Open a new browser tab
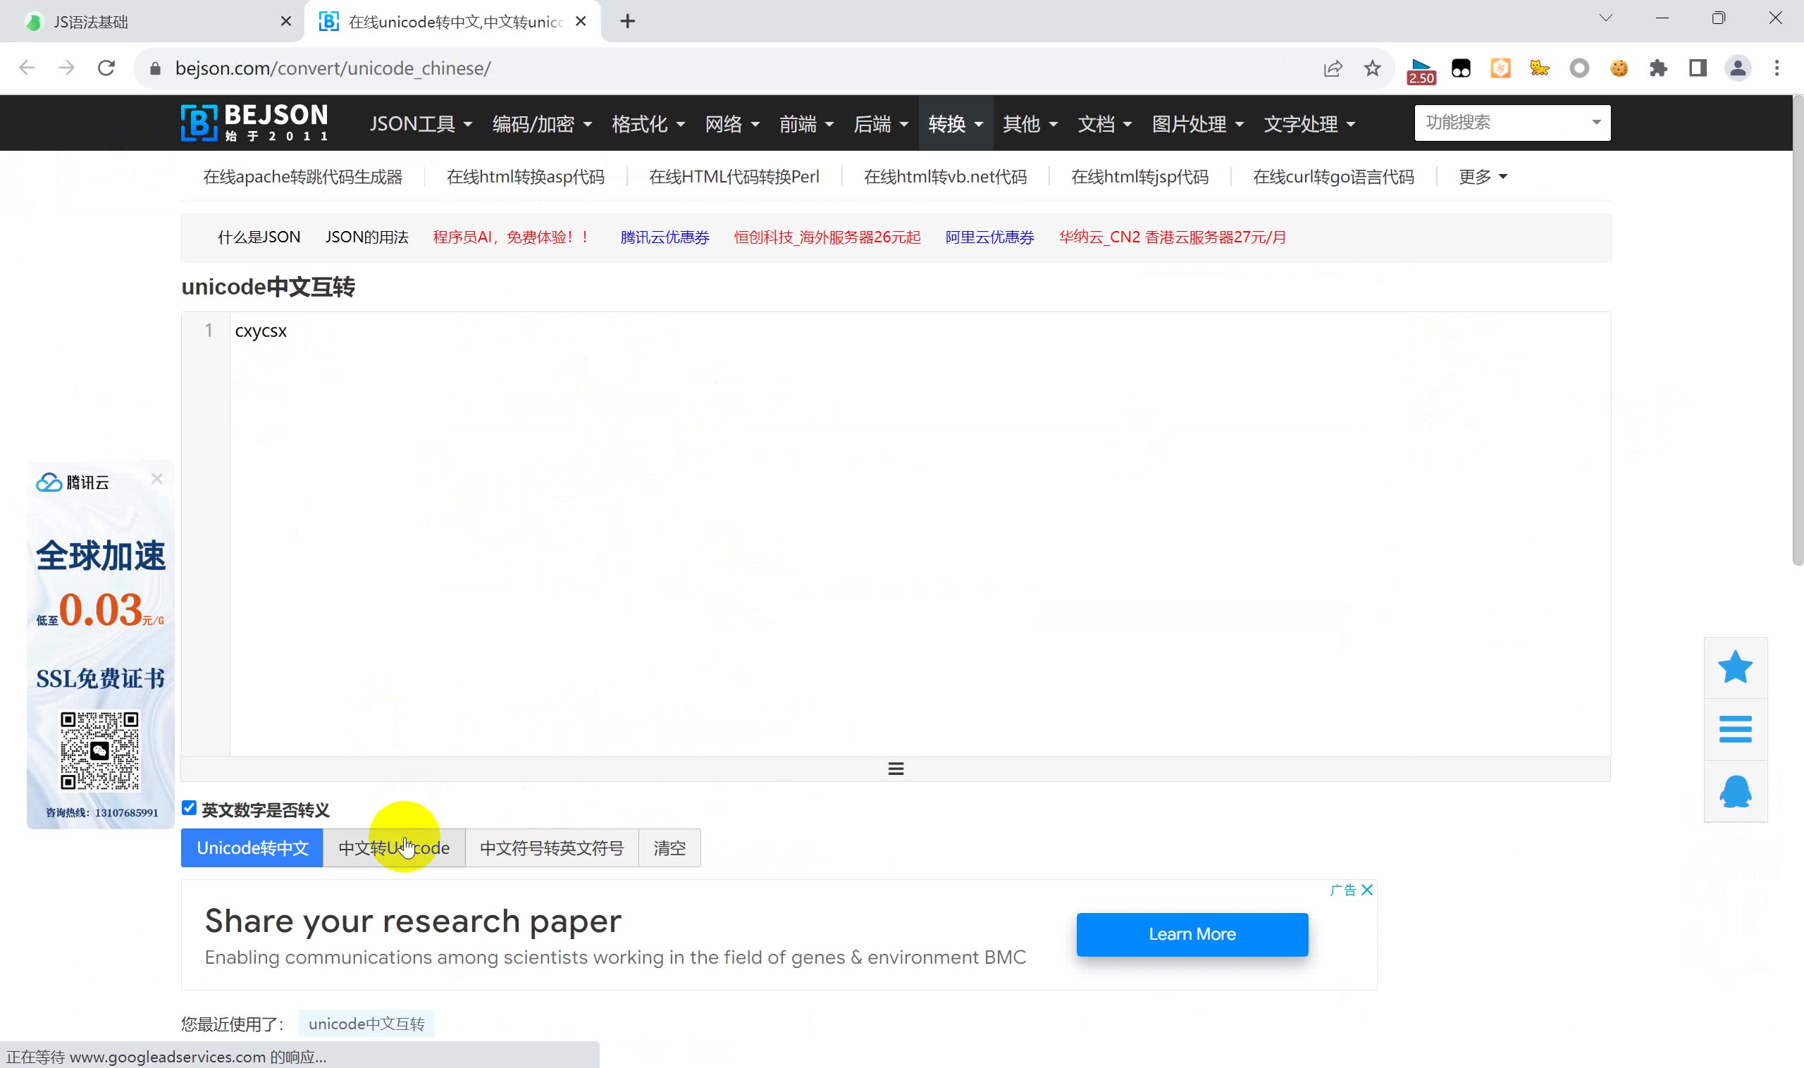1804x1068 pixels. pos(627,22)
